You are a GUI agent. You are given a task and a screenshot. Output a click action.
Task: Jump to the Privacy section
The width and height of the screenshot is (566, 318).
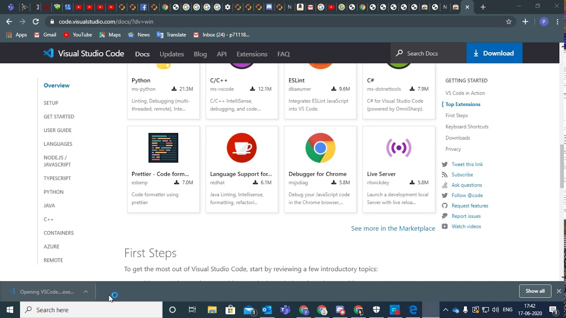pos(453,149)
